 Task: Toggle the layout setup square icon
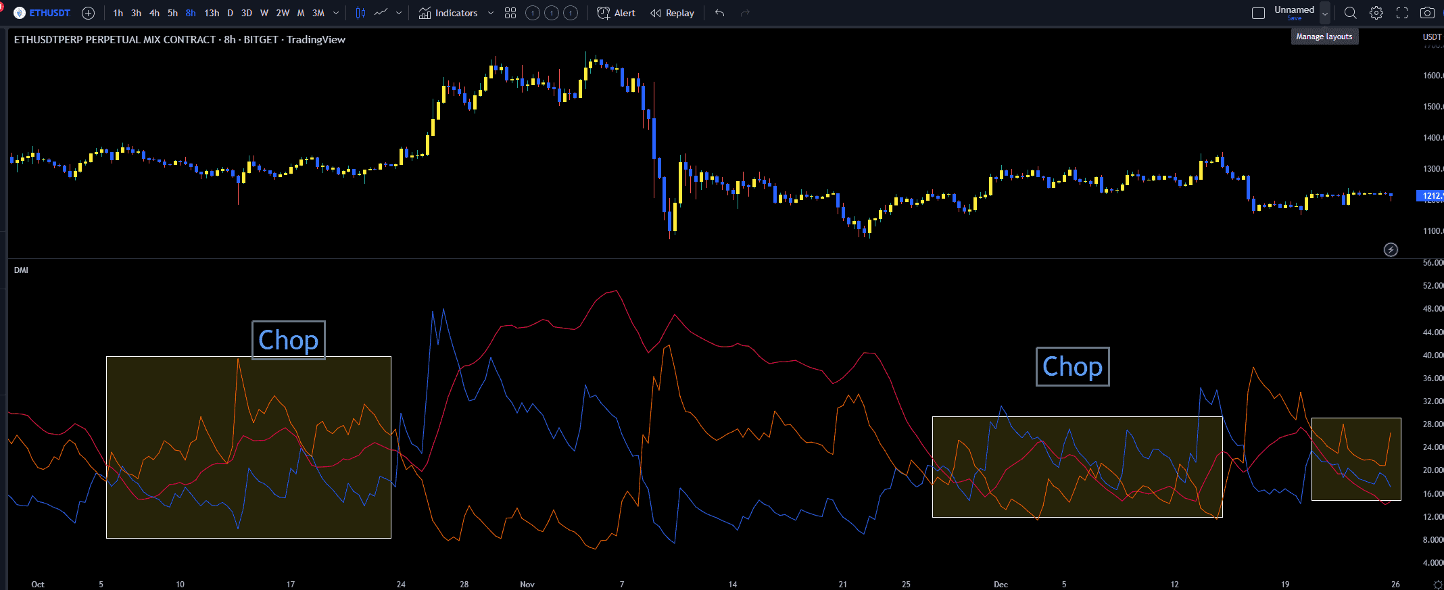1258,13
